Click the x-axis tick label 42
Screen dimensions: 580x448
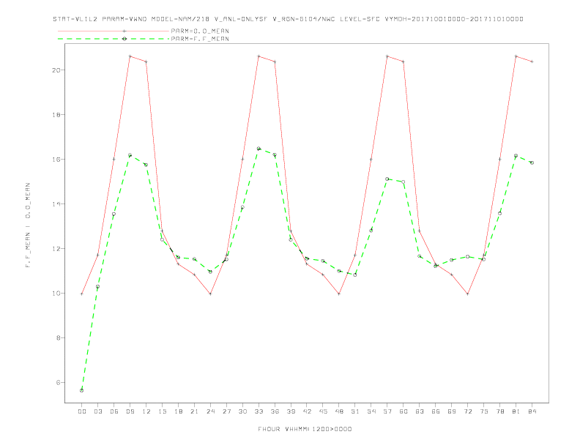tap(307, 411)
